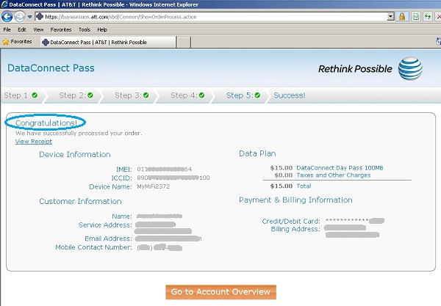Click the Data Plan heading

click(x=257, y=153)
